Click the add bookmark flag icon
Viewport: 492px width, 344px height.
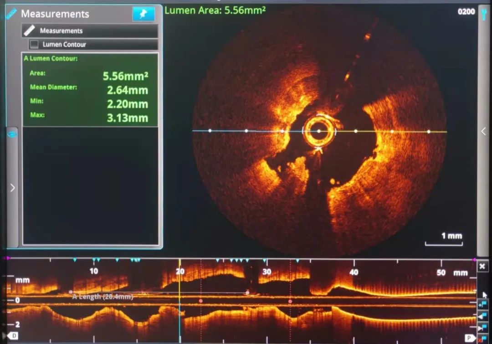(483, 304)
